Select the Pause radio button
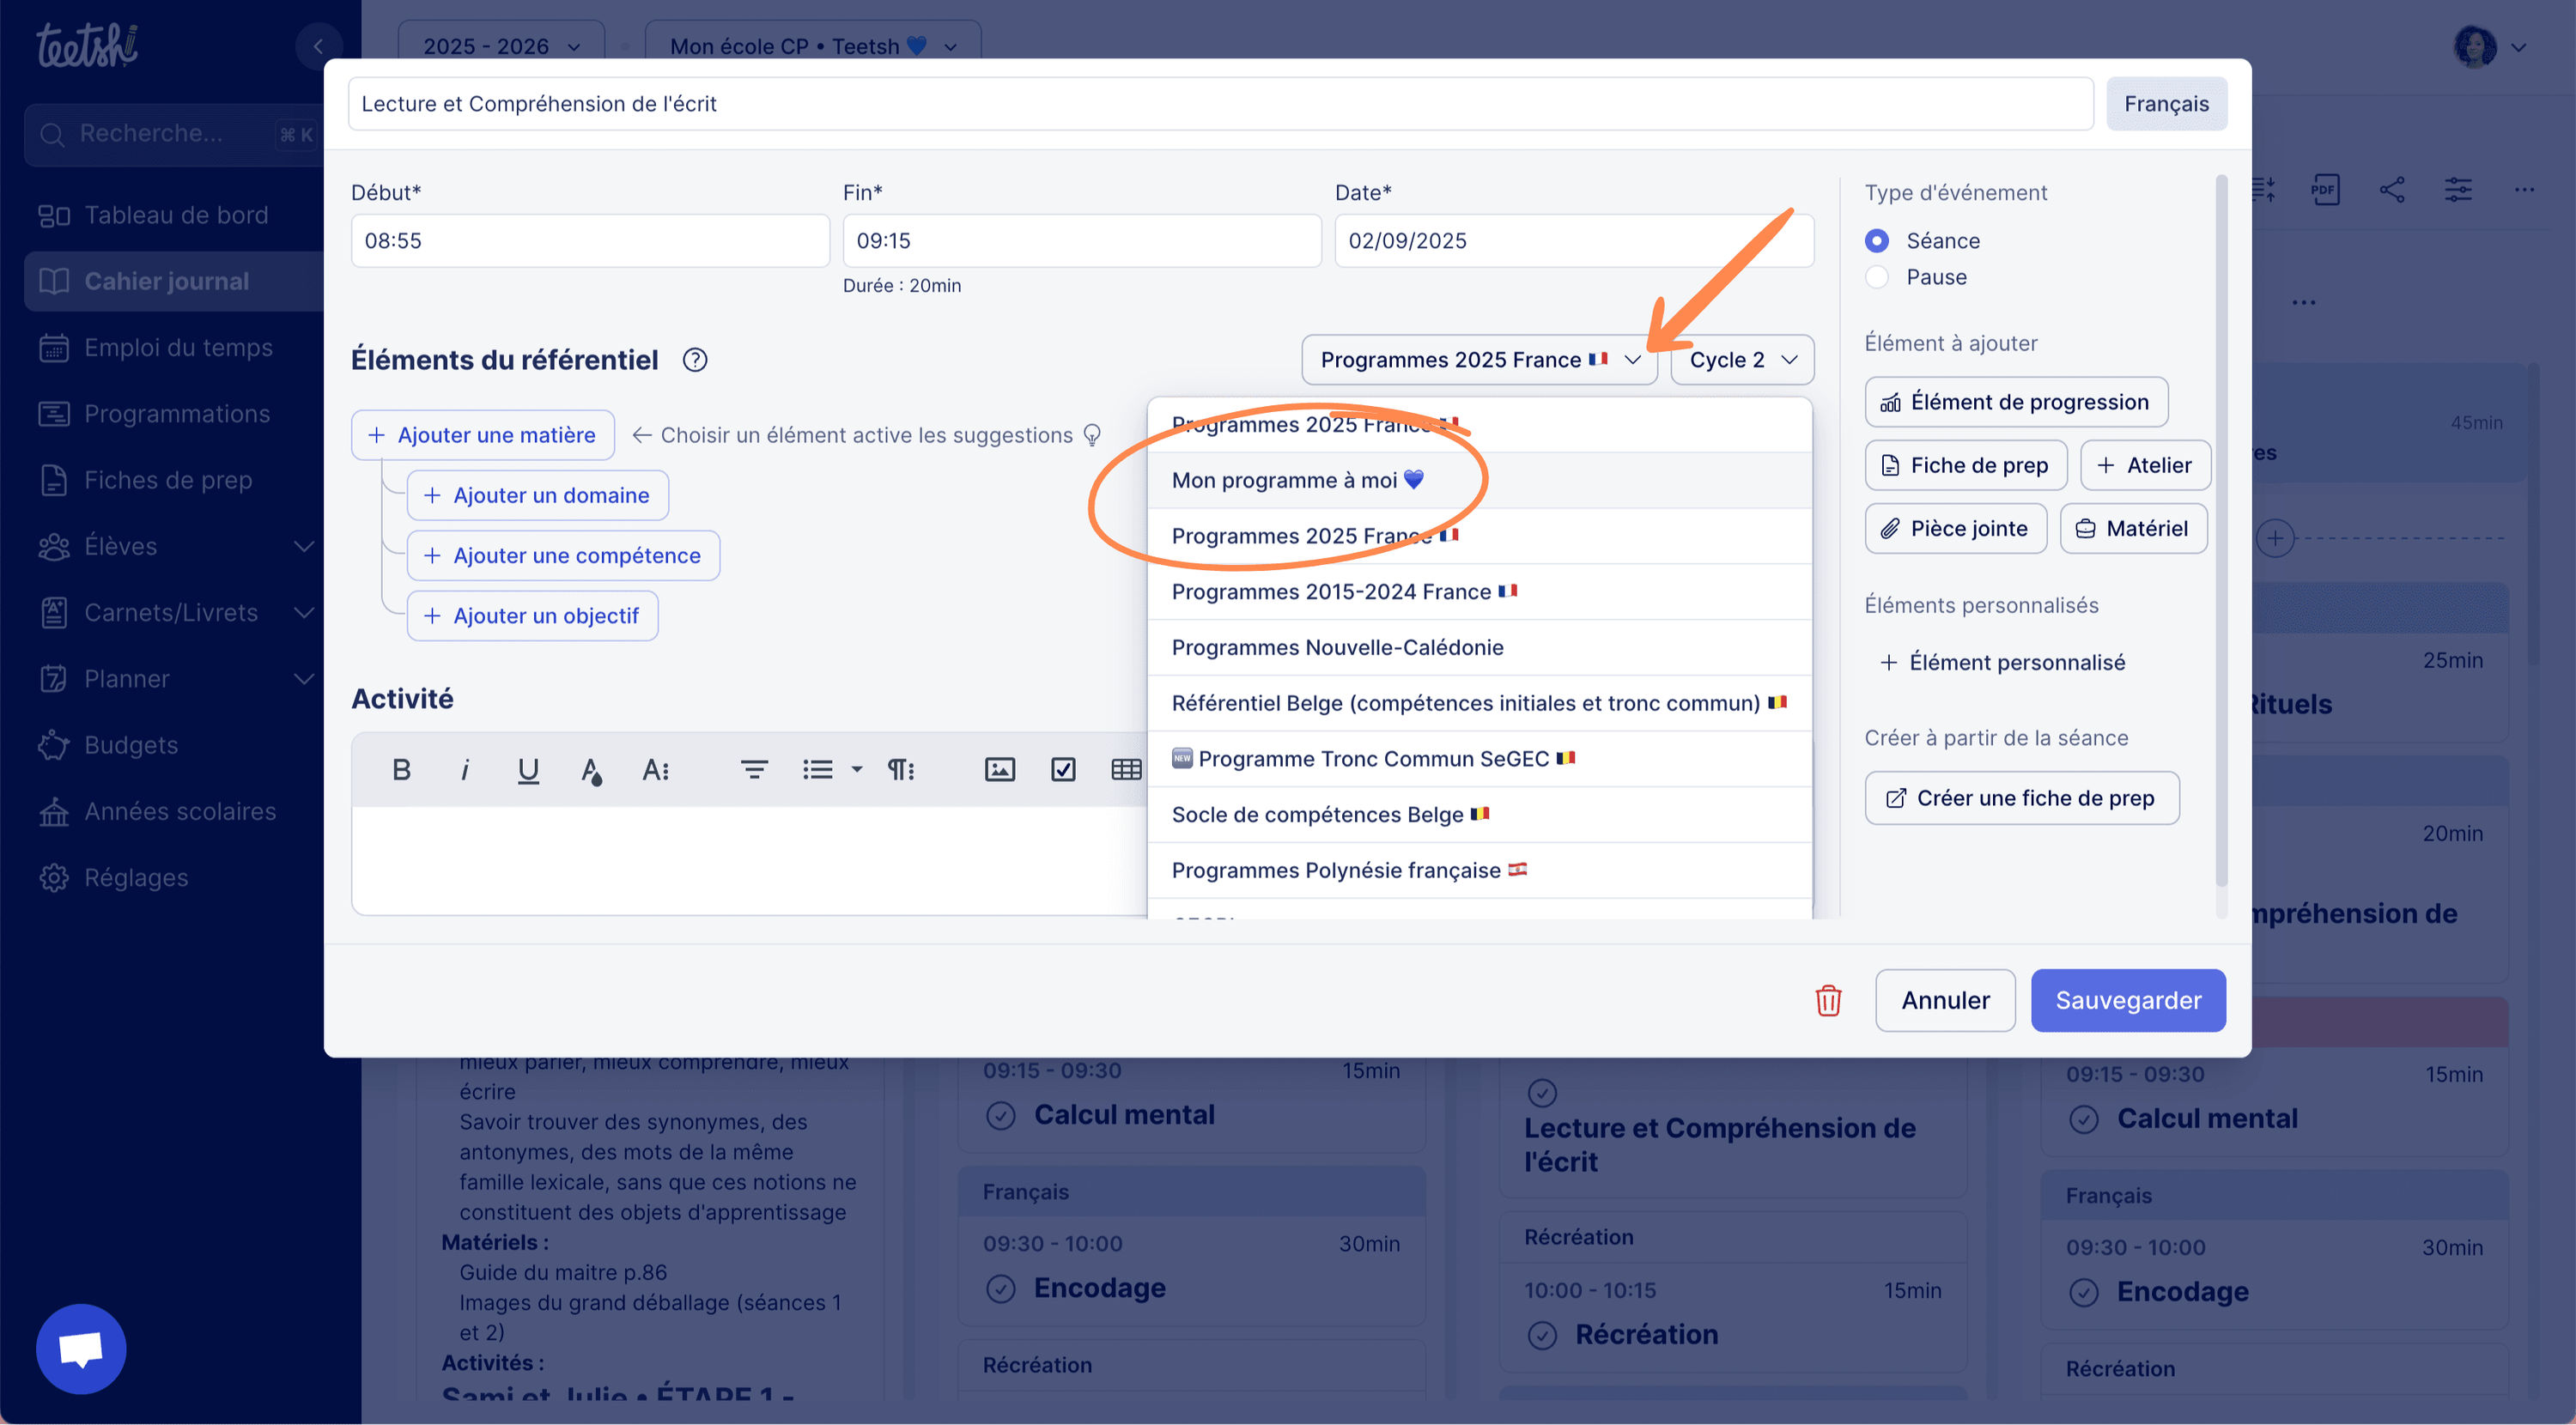Viewport: 2576px width, 1425px height. pos(1877,277)
